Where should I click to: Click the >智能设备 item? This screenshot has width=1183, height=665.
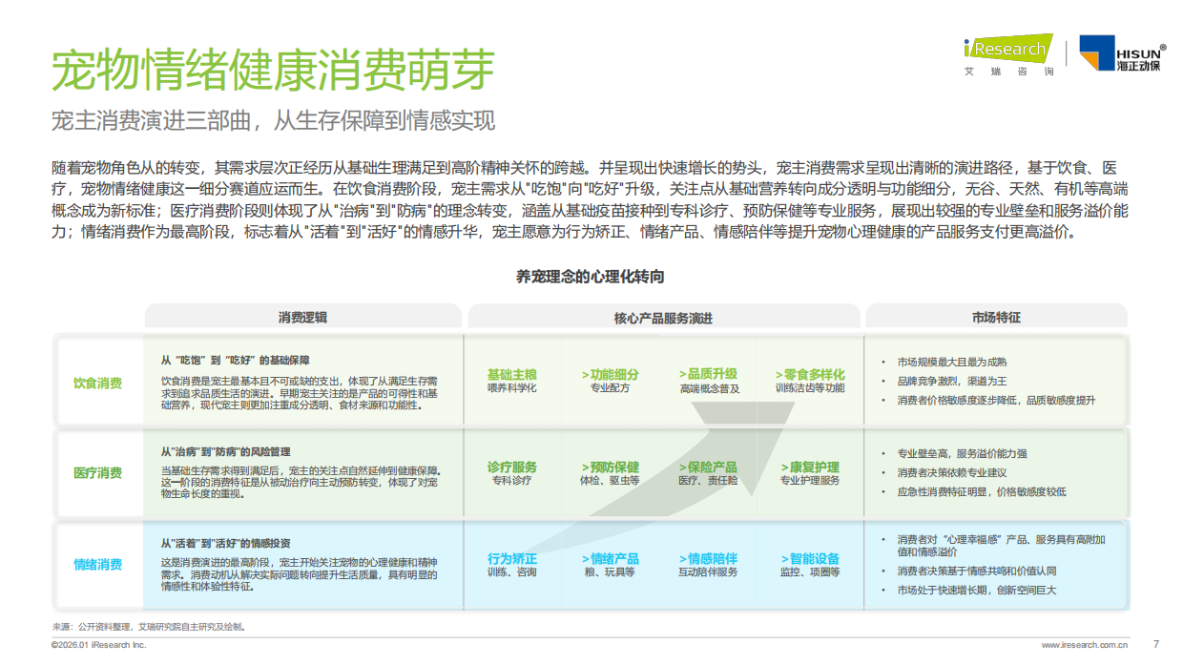point(810,558)
